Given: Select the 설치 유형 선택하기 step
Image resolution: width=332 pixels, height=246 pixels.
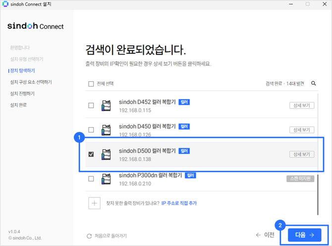Looking at the screenshot, I should (27, 59).
